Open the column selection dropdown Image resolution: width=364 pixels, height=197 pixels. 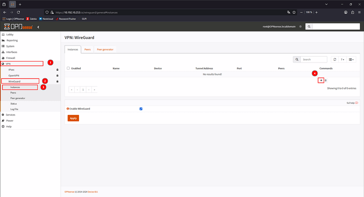click(x=350, y=59)
